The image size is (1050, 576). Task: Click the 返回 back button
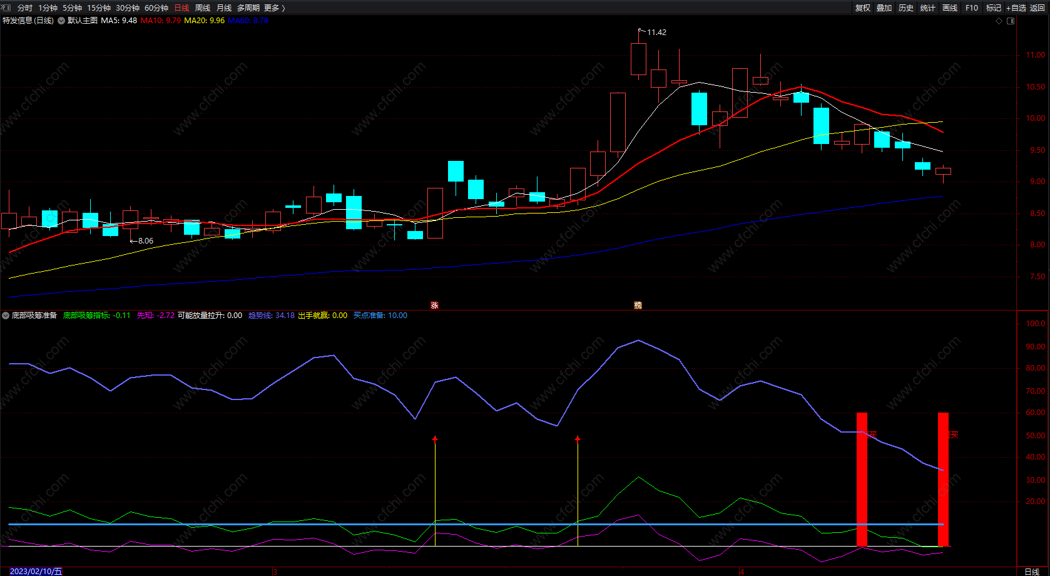tap(1037, 8)
